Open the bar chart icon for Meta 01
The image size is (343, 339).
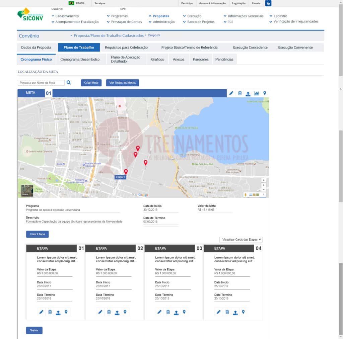tap(256, 93)
